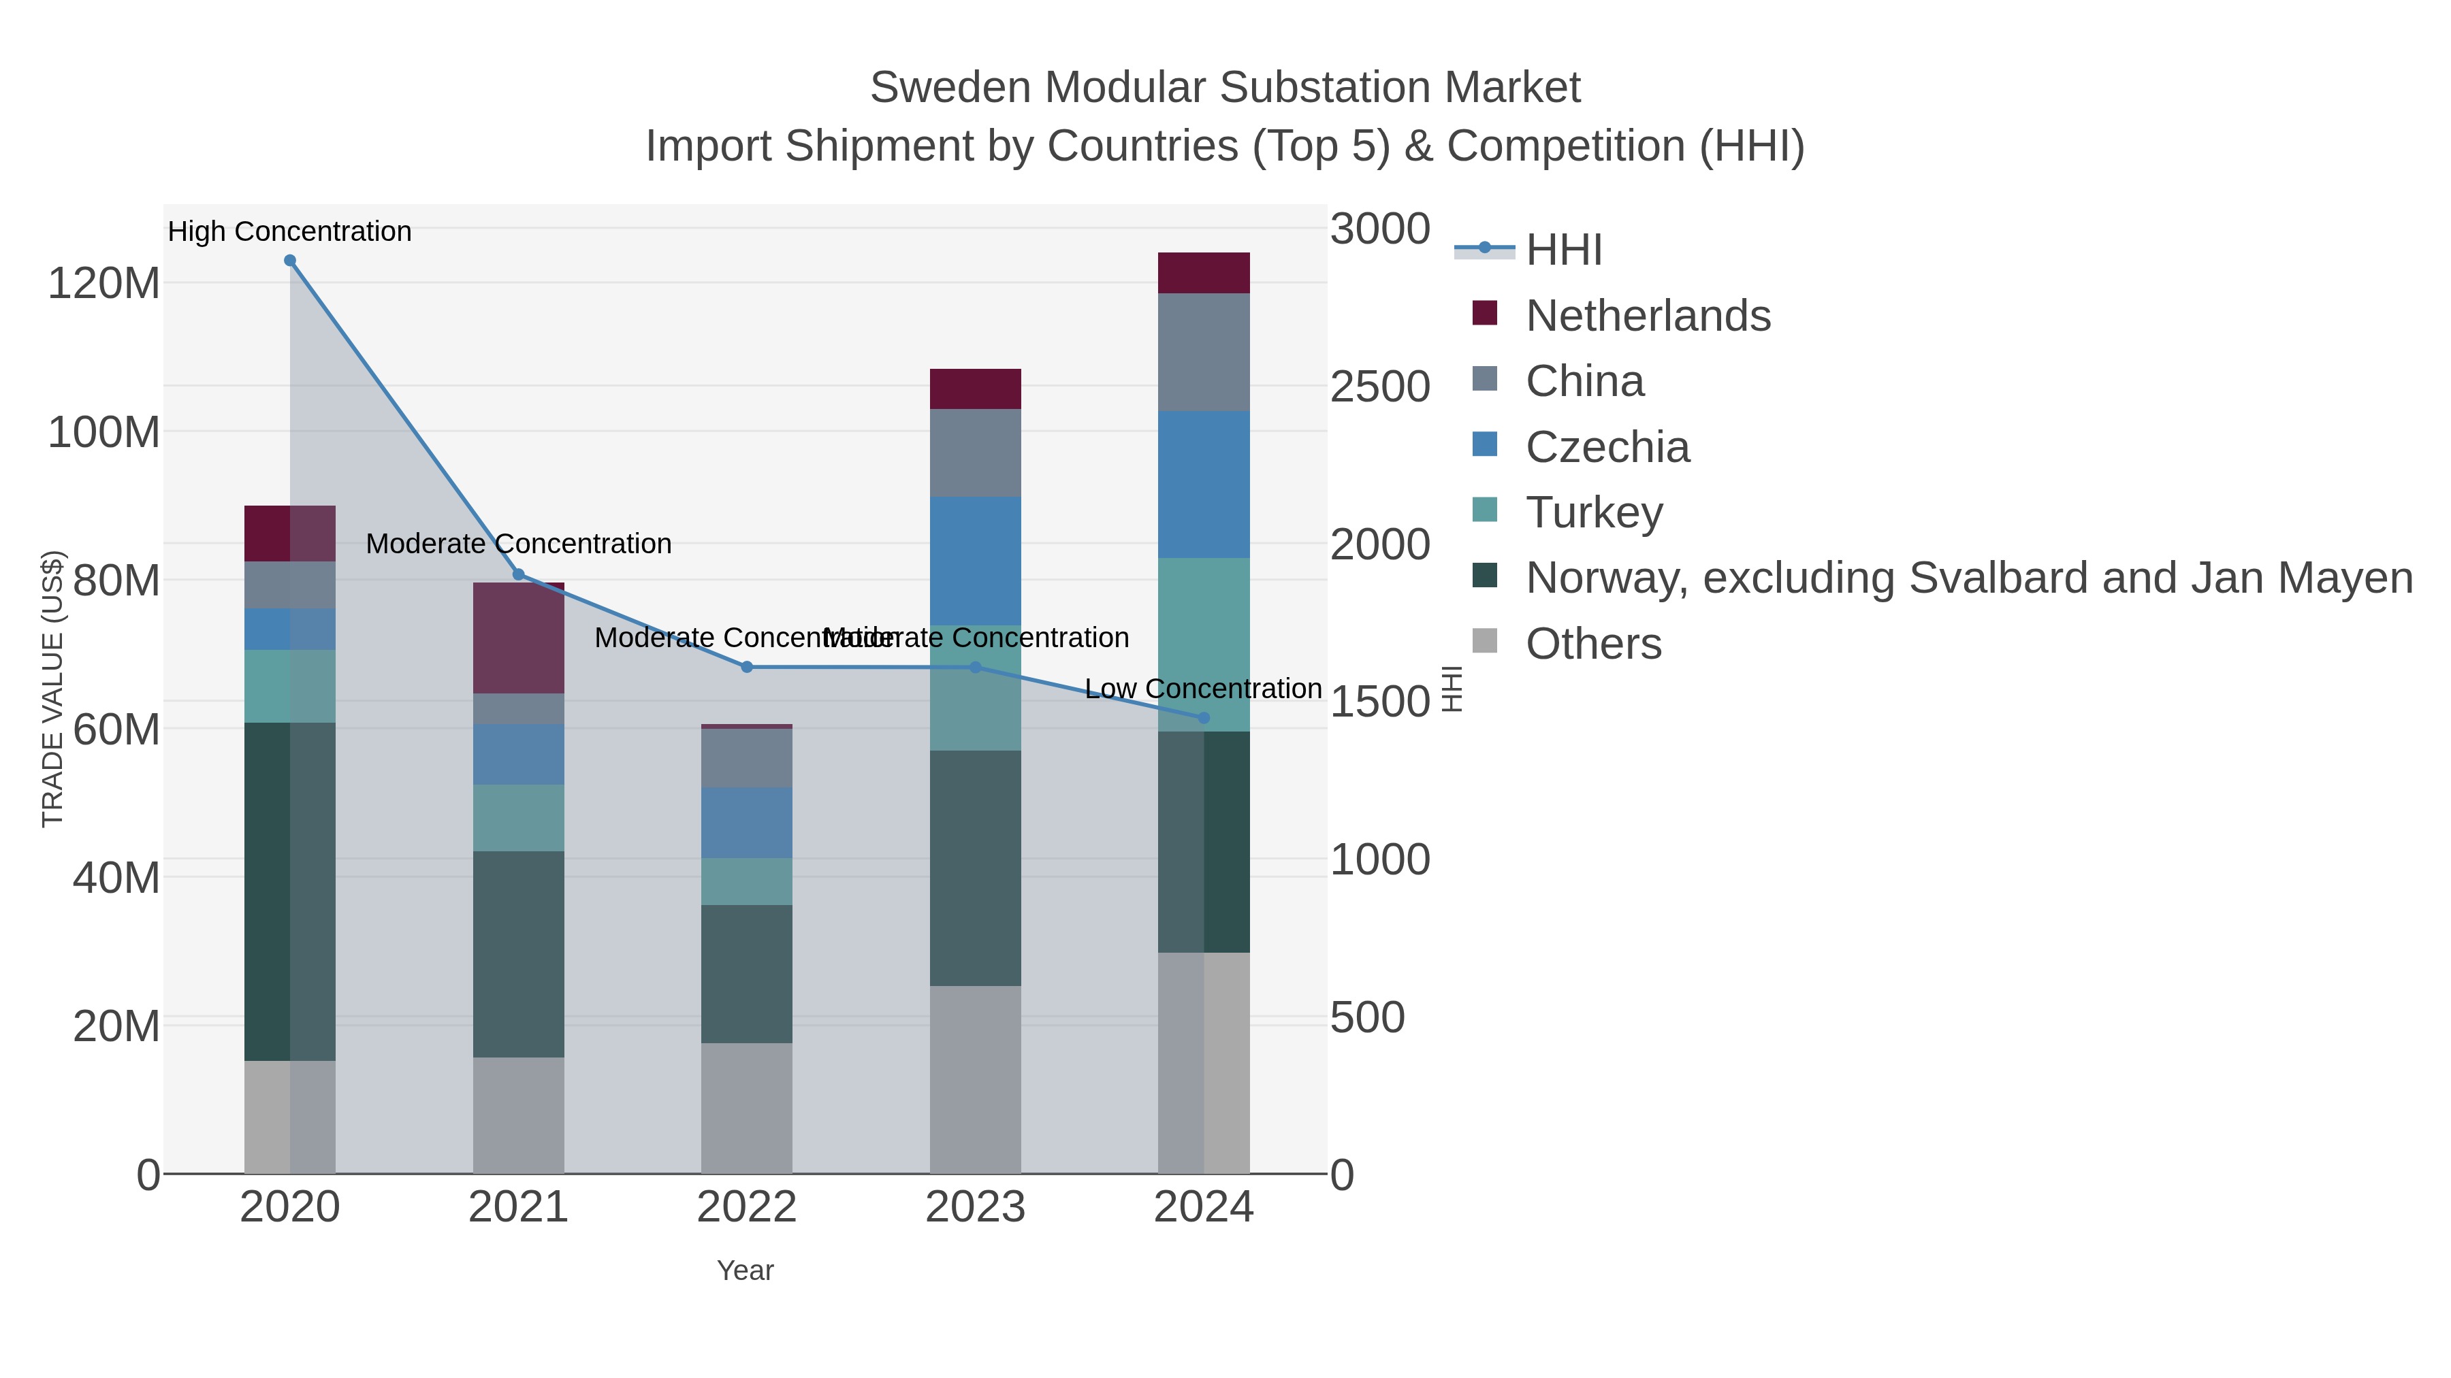The width and height of the screenshot is (2451, 1378).
Task: Click the 60M left axis tick label
Action: tap(116, 729)
